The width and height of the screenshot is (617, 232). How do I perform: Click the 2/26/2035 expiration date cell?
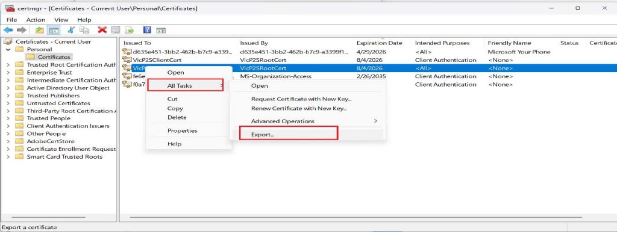[x=371, y=76]
